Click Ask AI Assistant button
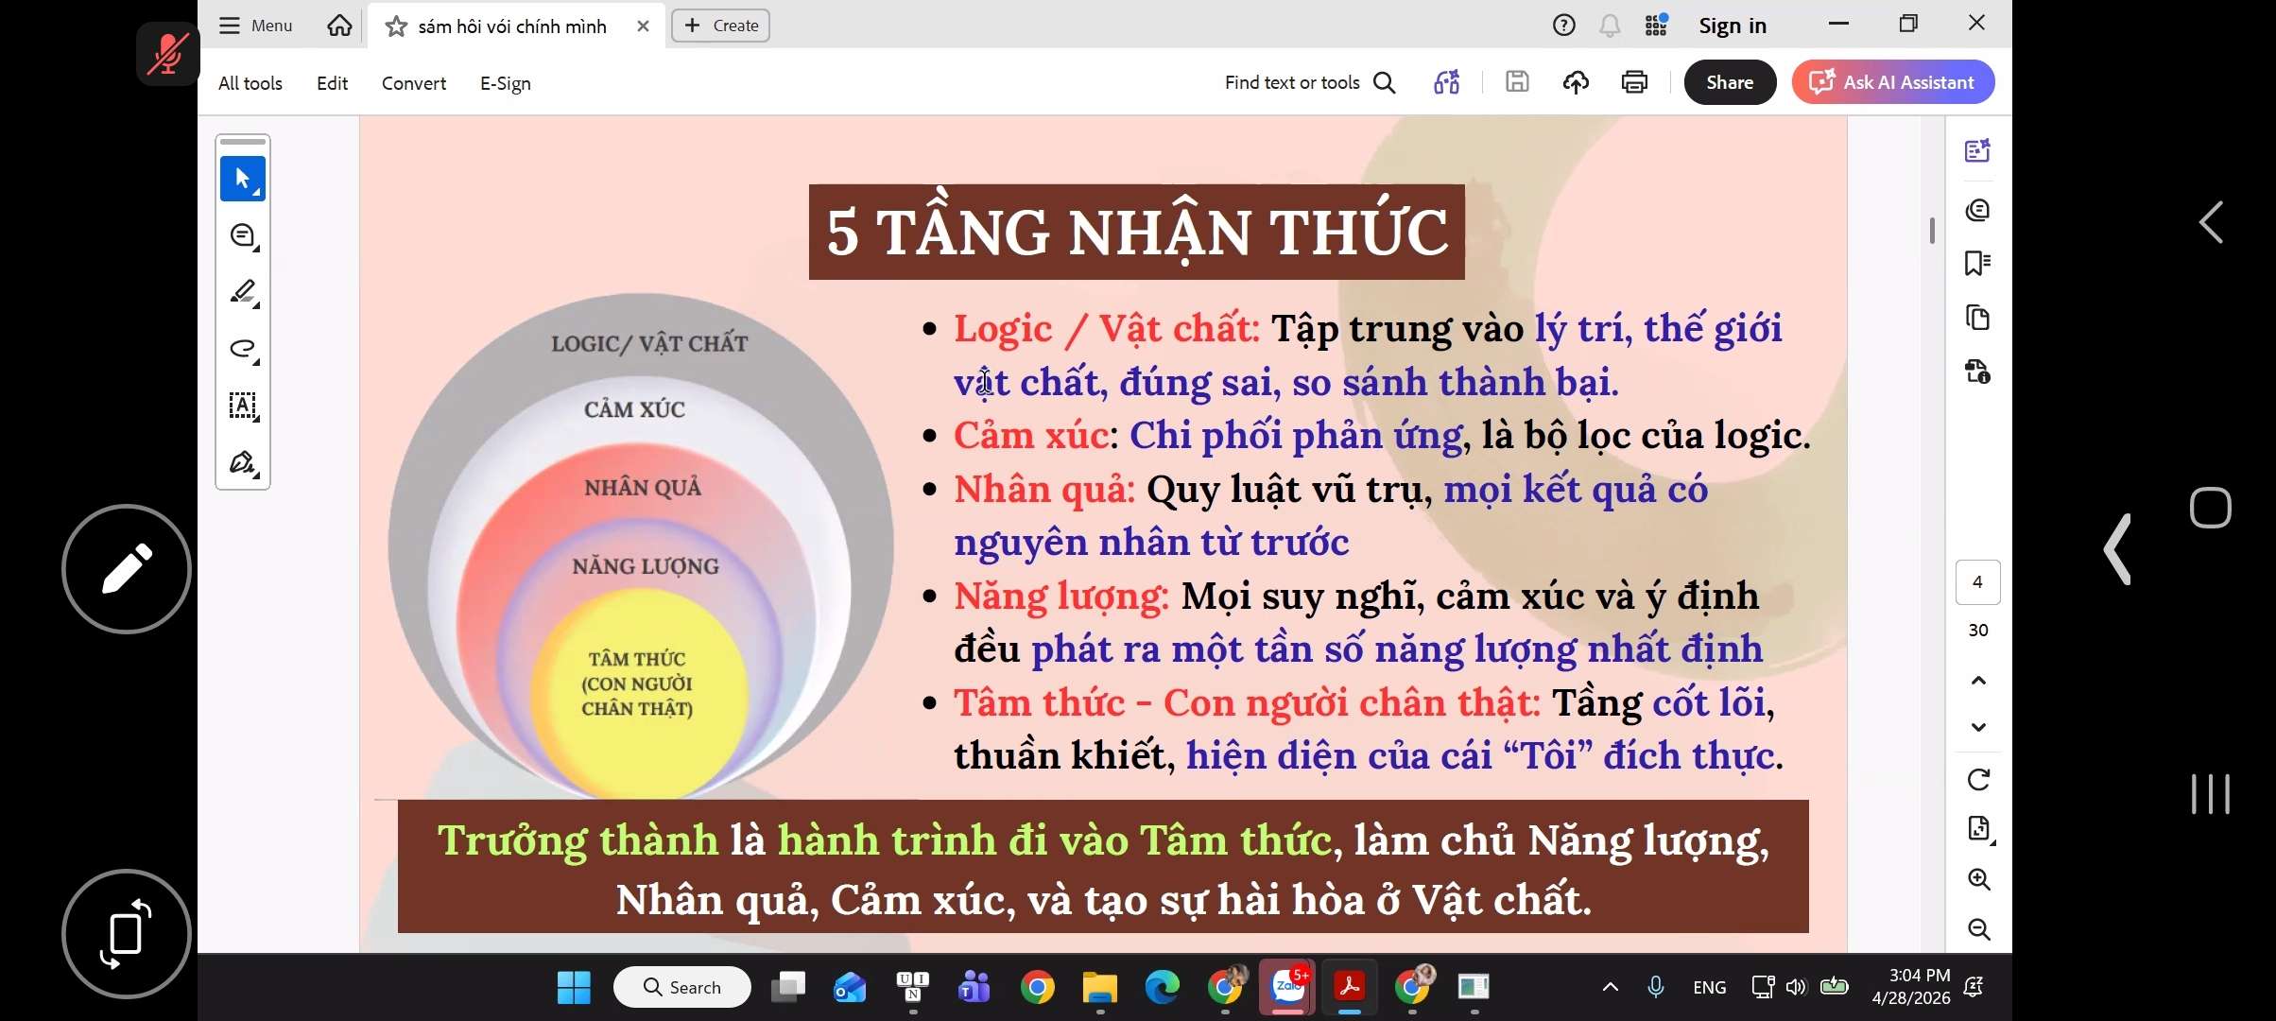This screenshot has height=1021, width=2276. [x=1893, y=82]
